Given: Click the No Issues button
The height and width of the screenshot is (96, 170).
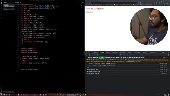Looking at the screenshot, I should [x=133, y=55].
